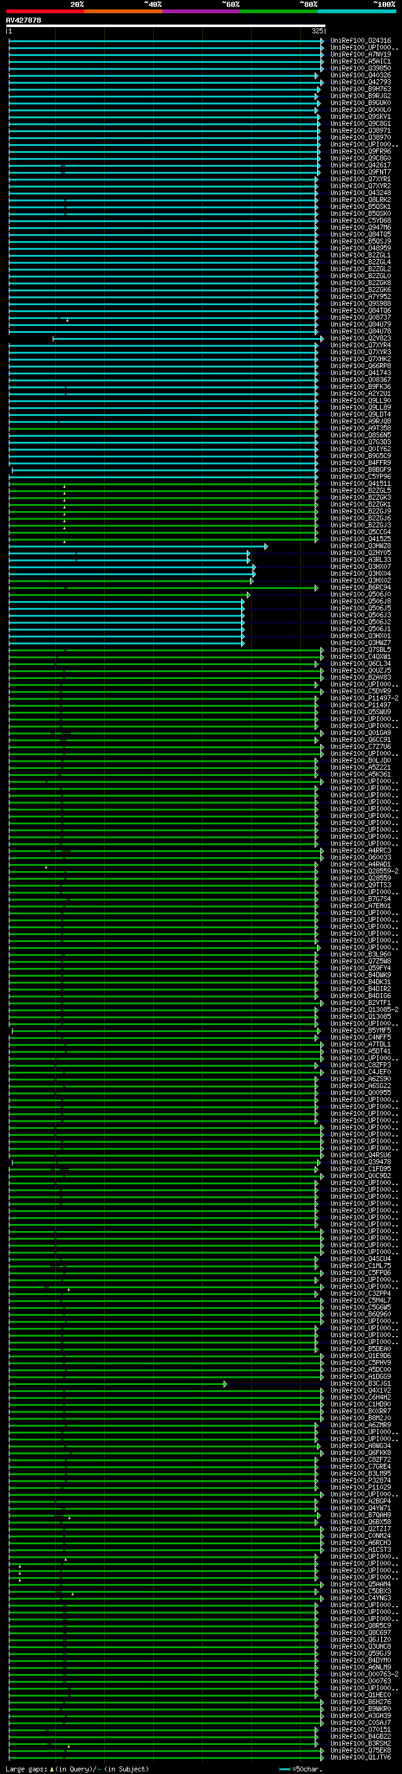
Task: Select hit label UniRef100_C5YP96
Action: coord(361,476)
